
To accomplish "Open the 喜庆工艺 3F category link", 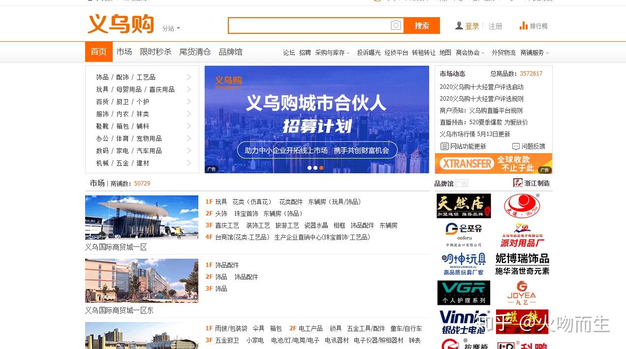I will 227,225.
